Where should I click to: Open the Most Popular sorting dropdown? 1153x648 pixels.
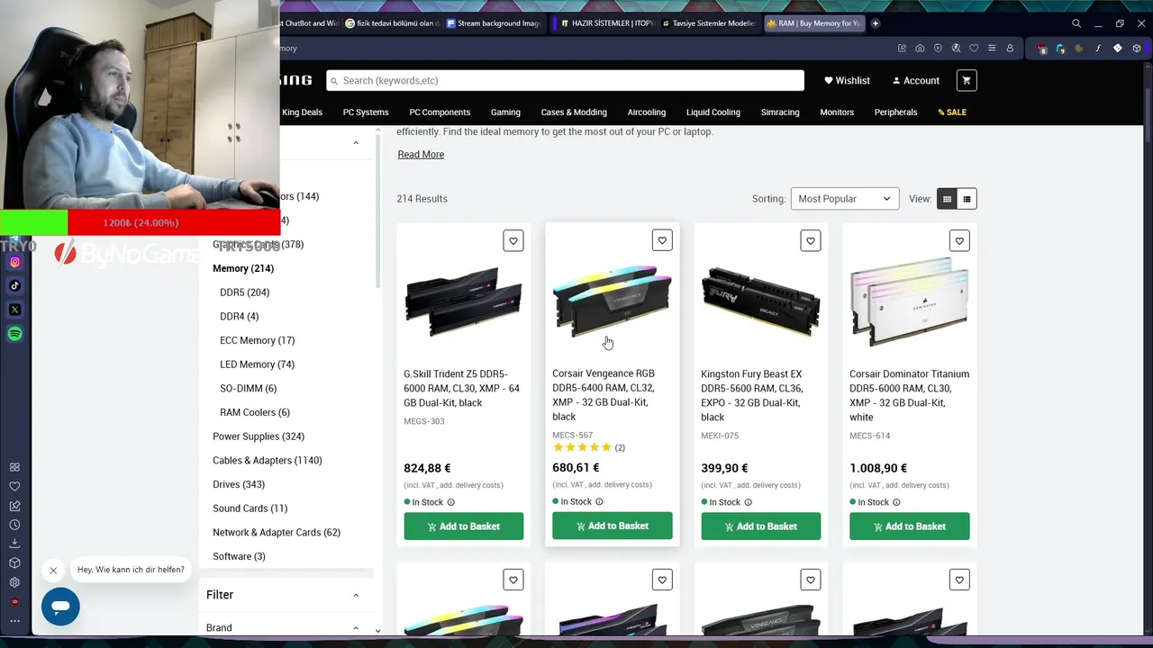845,199
